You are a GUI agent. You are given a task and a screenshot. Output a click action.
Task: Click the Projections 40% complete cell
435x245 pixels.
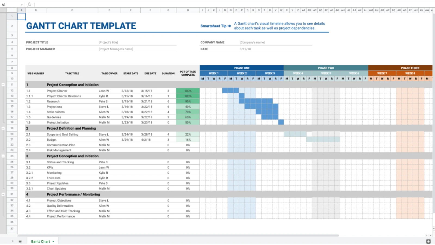click(x=188, y=107)
